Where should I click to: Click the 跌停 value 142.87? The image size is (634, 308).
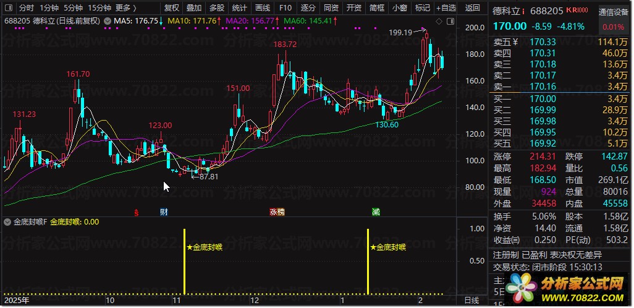pos(614,156)
